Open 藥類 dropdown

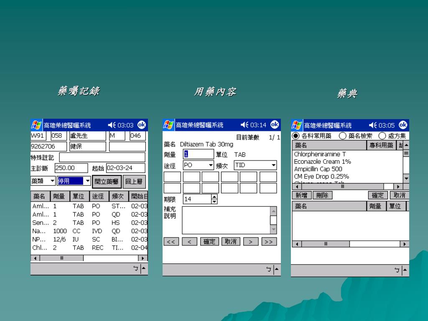(52, 181)
